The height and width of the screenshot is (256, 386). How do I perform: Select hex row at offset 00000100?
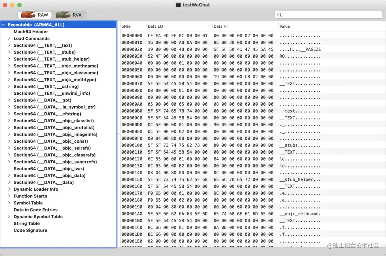coord(253,145)
